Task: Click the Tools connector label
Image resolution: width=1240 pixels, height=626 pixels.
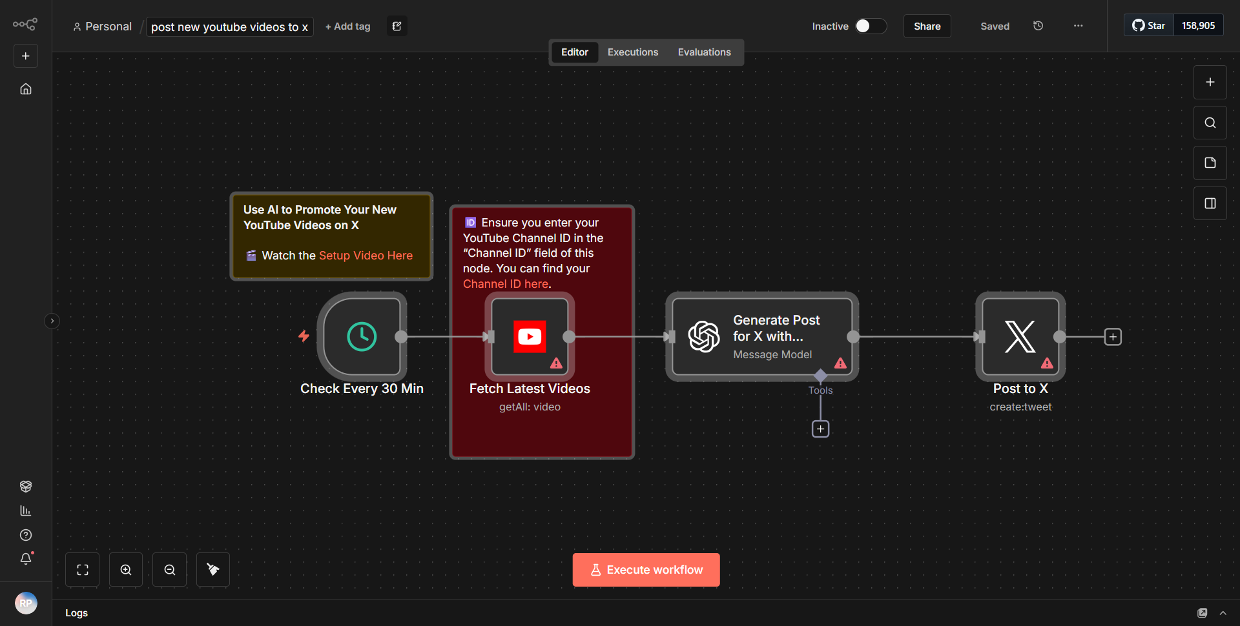Action: tap(820, 390)
